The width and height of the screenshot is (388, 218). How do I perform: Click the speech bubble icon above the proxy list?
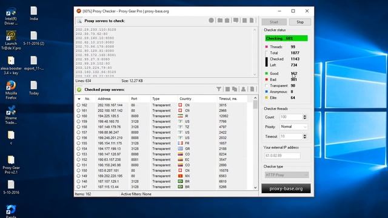click(x=236, y=21)
